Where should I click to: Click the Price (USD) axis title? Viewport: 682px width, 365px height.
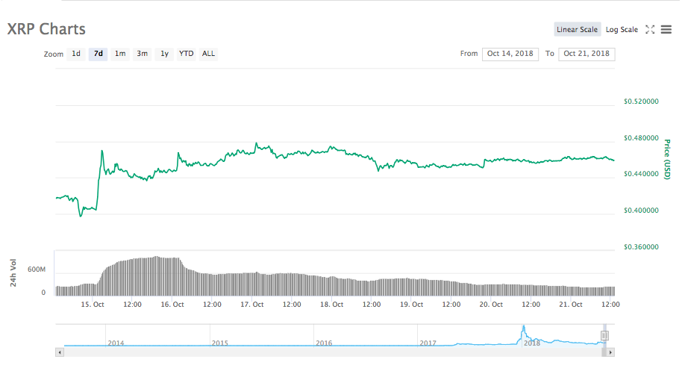point(667,159)
